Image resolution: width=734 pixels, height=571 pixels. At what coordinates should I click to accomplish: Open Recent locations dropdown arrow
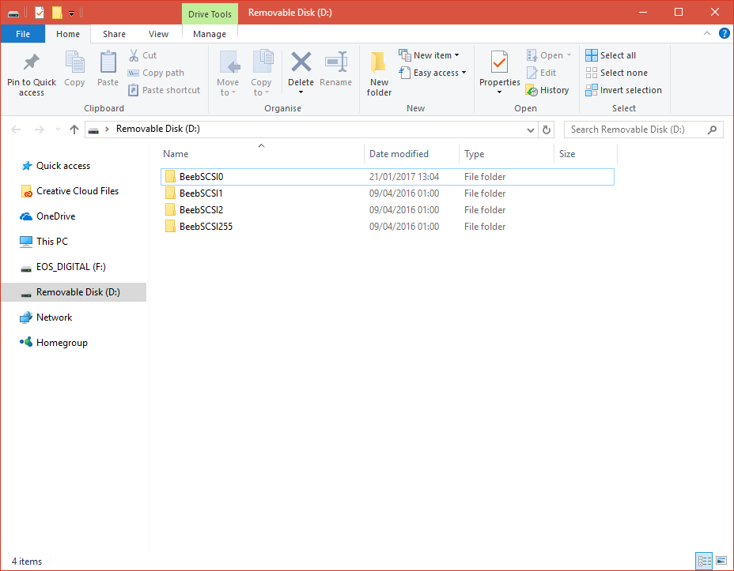58,130
